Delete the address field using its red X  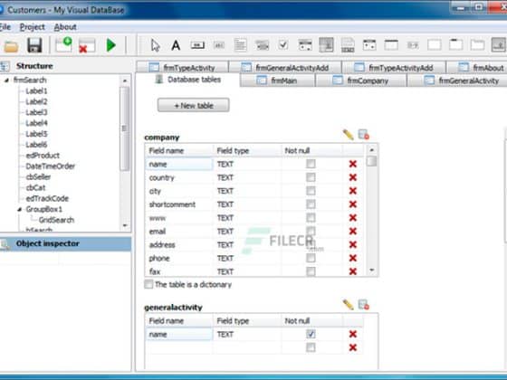[353, 244]
